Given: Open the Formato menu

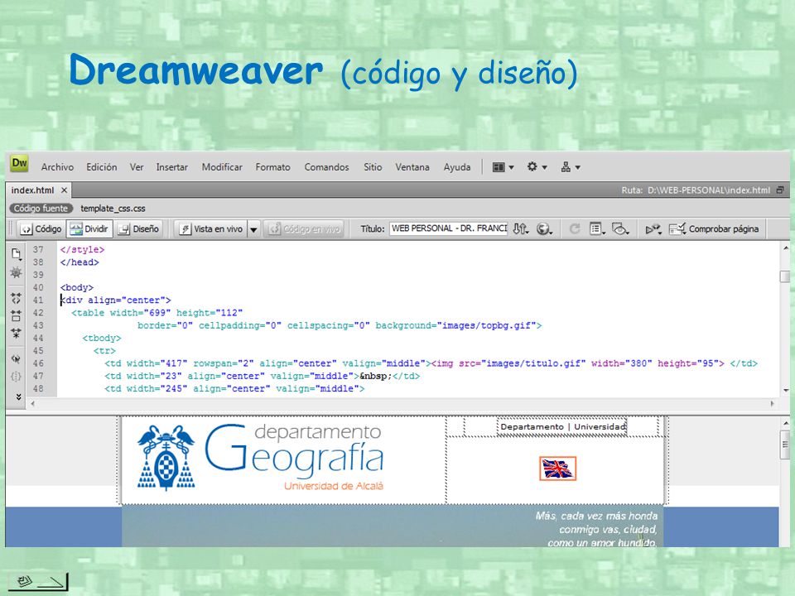Looking at the screenshot, I should (272, 166).
